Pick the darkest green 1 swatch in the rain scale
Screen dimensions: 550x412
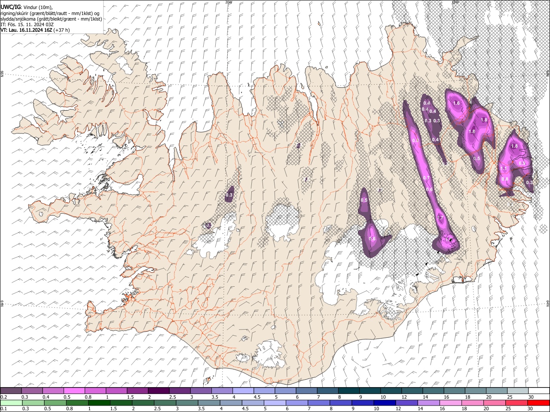pos(99,403)
